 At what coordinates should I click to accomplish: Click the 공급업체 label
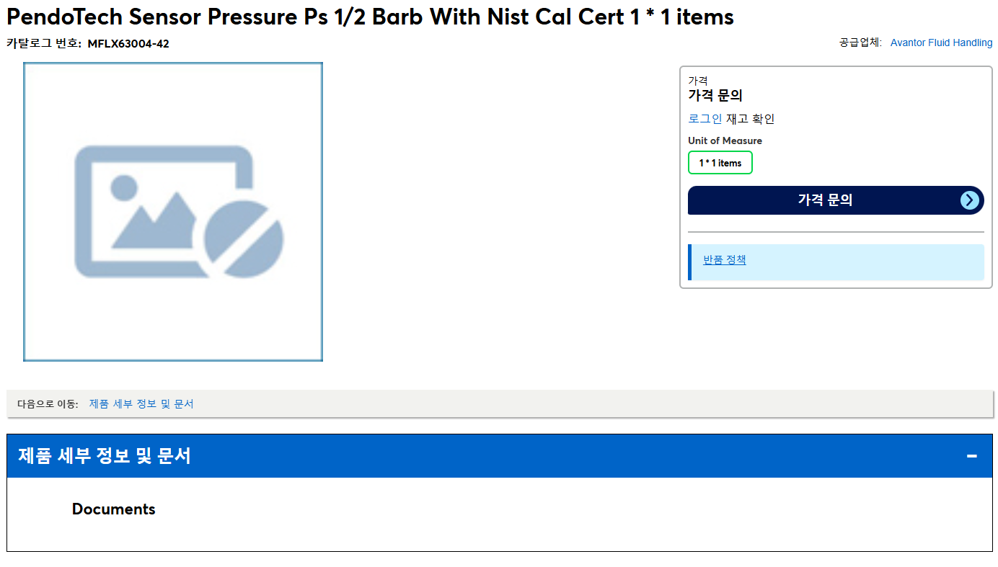click(860, 43)
